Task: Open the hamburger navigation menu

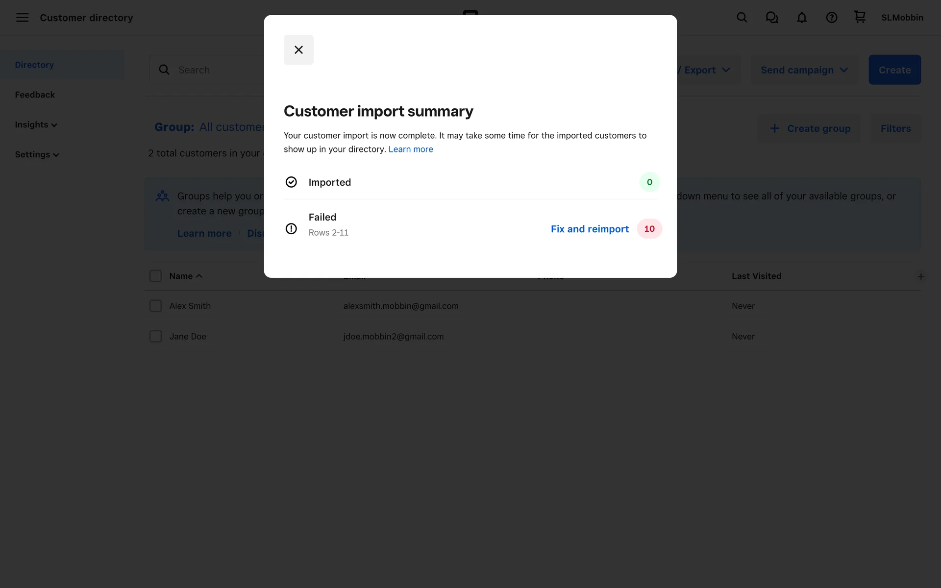Action: coord(22,18)
